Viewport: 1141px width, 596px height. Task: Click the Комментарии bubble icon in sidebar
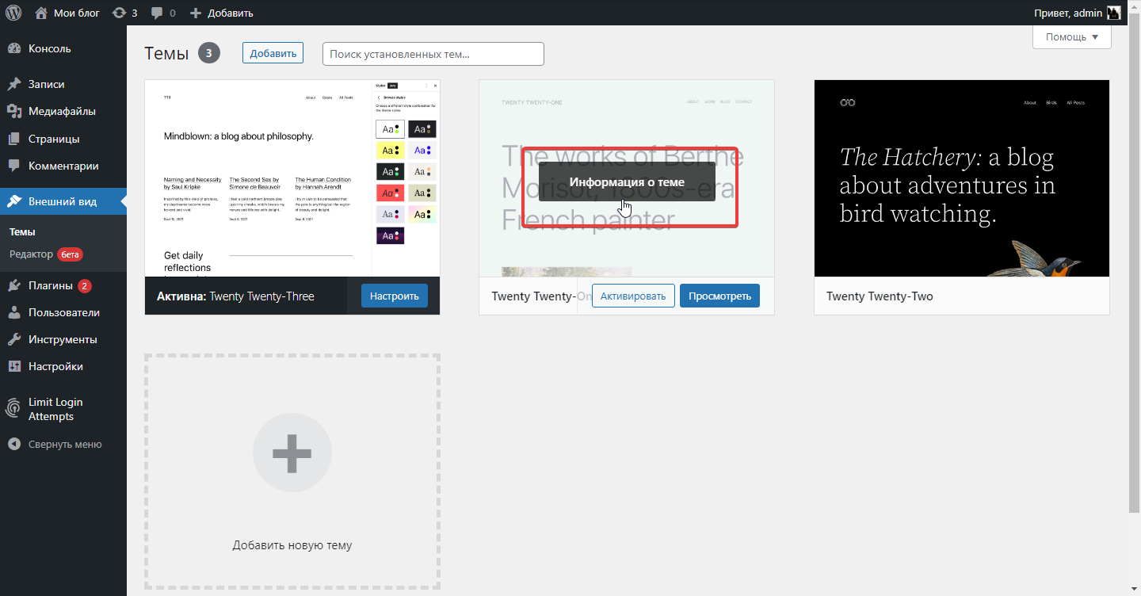pos(14,166)
